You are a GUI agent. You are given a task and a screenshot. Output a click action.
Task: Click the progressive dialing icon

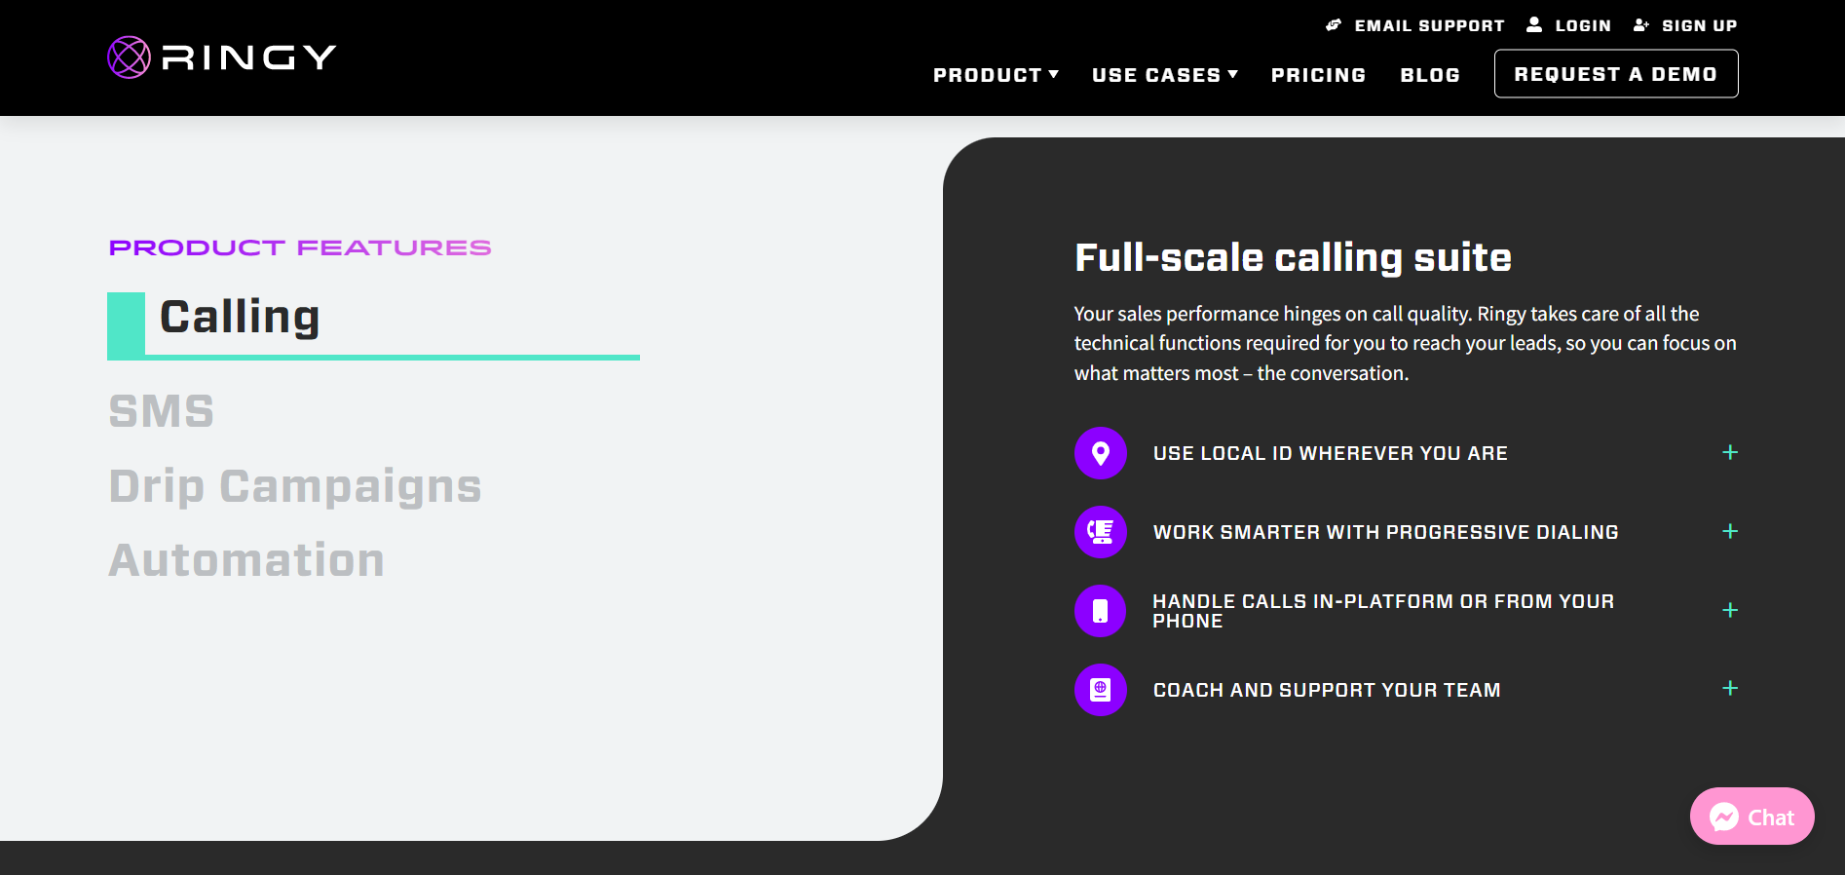[x=1100, y=532]
